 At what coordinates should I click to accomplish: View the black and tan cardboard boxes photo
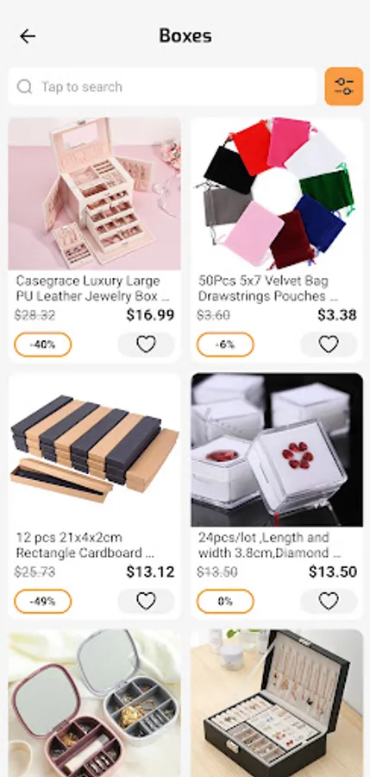coord(94,450)
